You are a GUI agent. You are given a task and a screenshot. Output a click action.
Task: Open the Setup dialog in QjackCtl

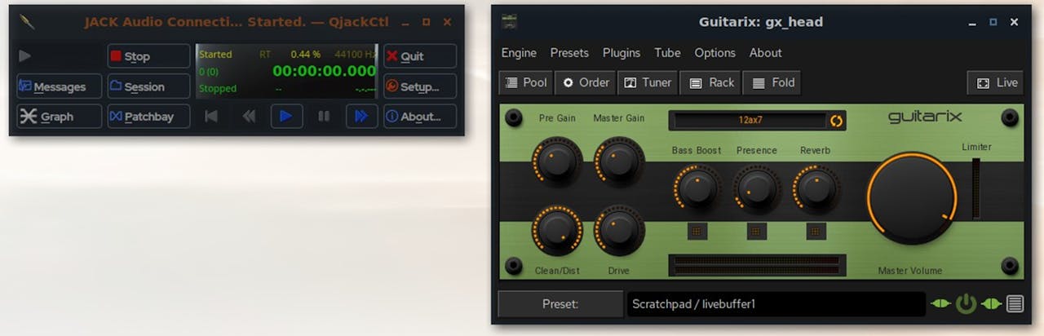click(420, 86)
